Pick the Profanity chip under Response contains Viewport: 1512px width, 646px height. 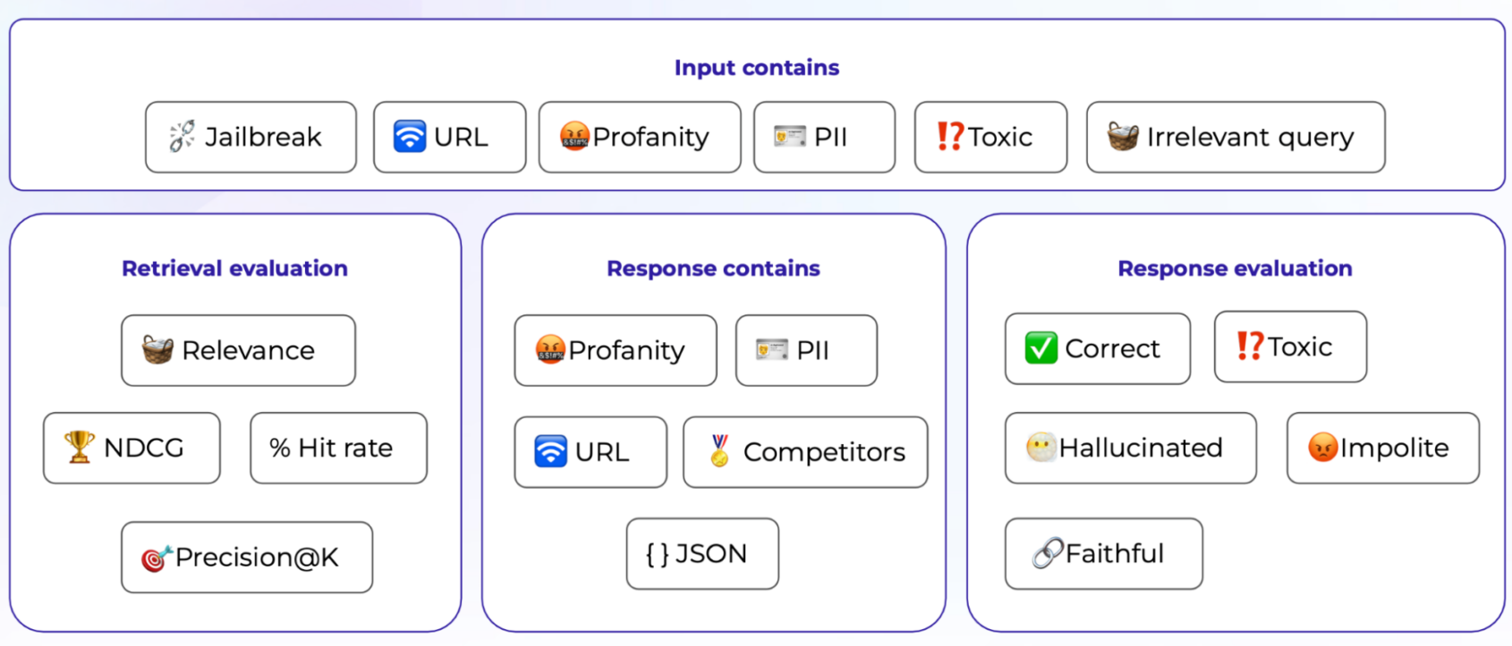click(x=616, y=350)
